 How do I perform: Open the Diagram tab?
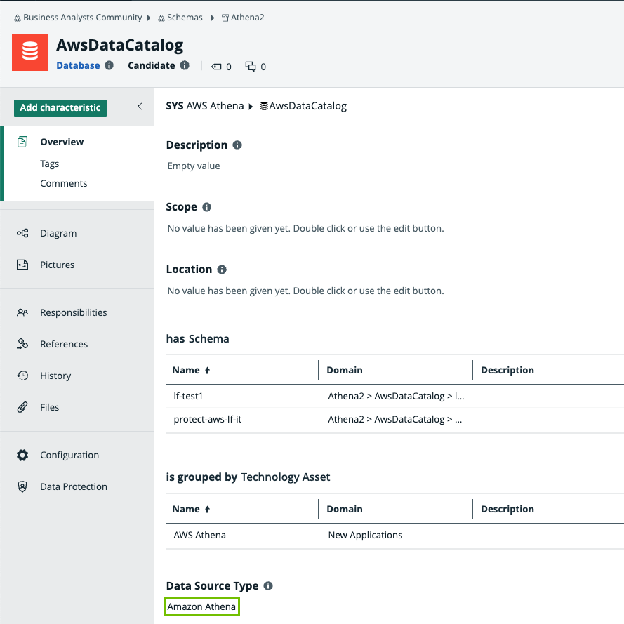[58, 233]
